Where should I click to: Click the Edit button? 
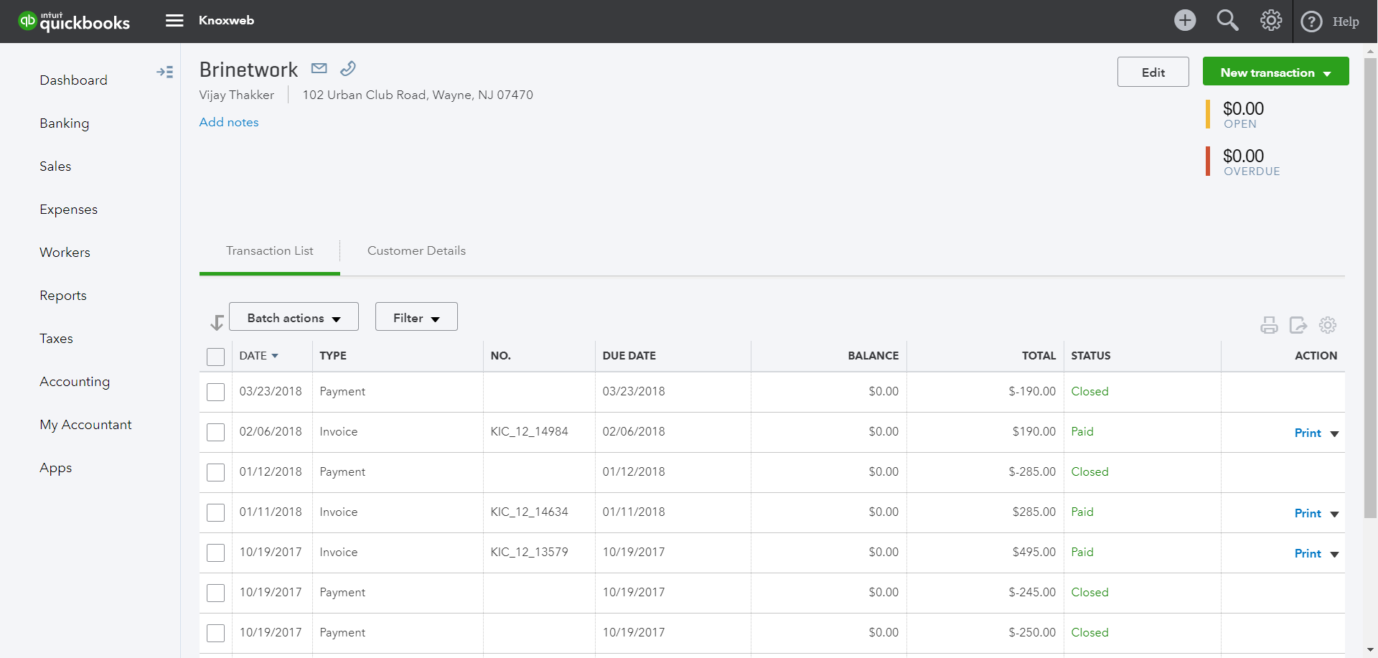click(1153, 72)
